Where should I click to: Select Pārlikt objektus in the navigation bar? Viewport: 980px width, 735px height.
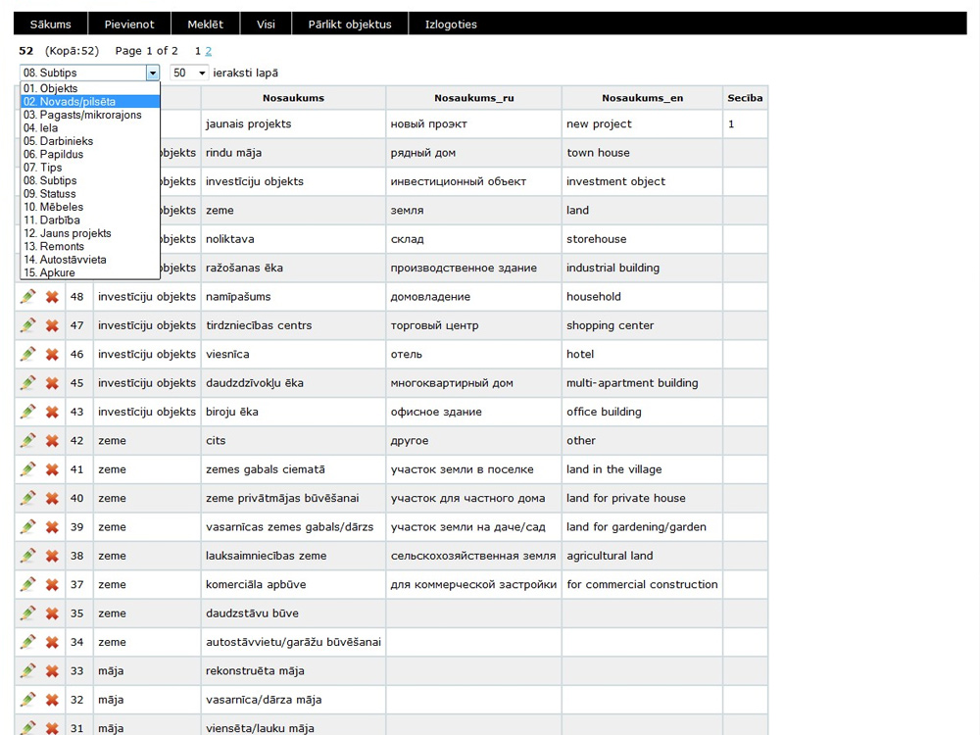[350, 24]
